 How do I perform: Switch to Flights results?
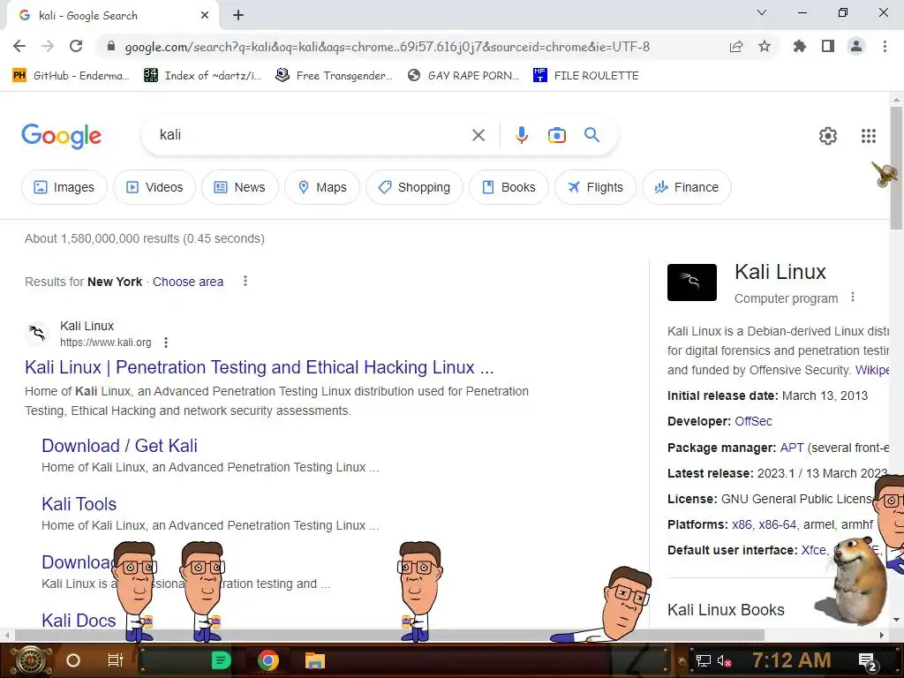(595, 187)
